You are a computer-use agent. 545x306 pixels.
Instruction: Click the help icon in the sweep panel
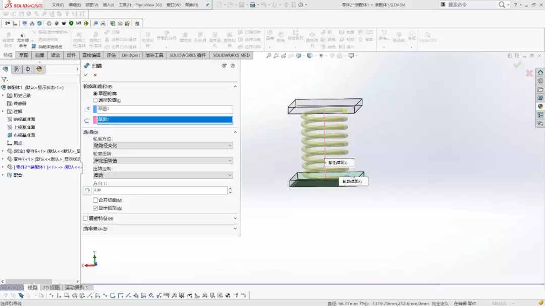[233, 65]
